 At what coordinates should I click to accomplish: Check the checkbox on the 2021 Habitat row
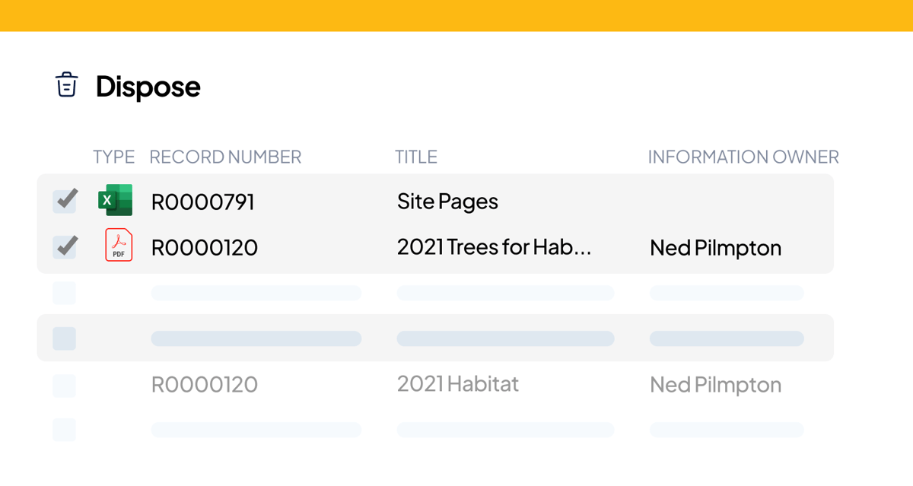click(65, 385)
